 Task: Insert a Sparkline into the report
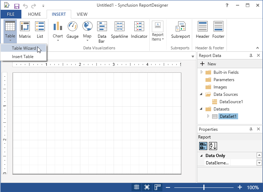tap(120, 30)
